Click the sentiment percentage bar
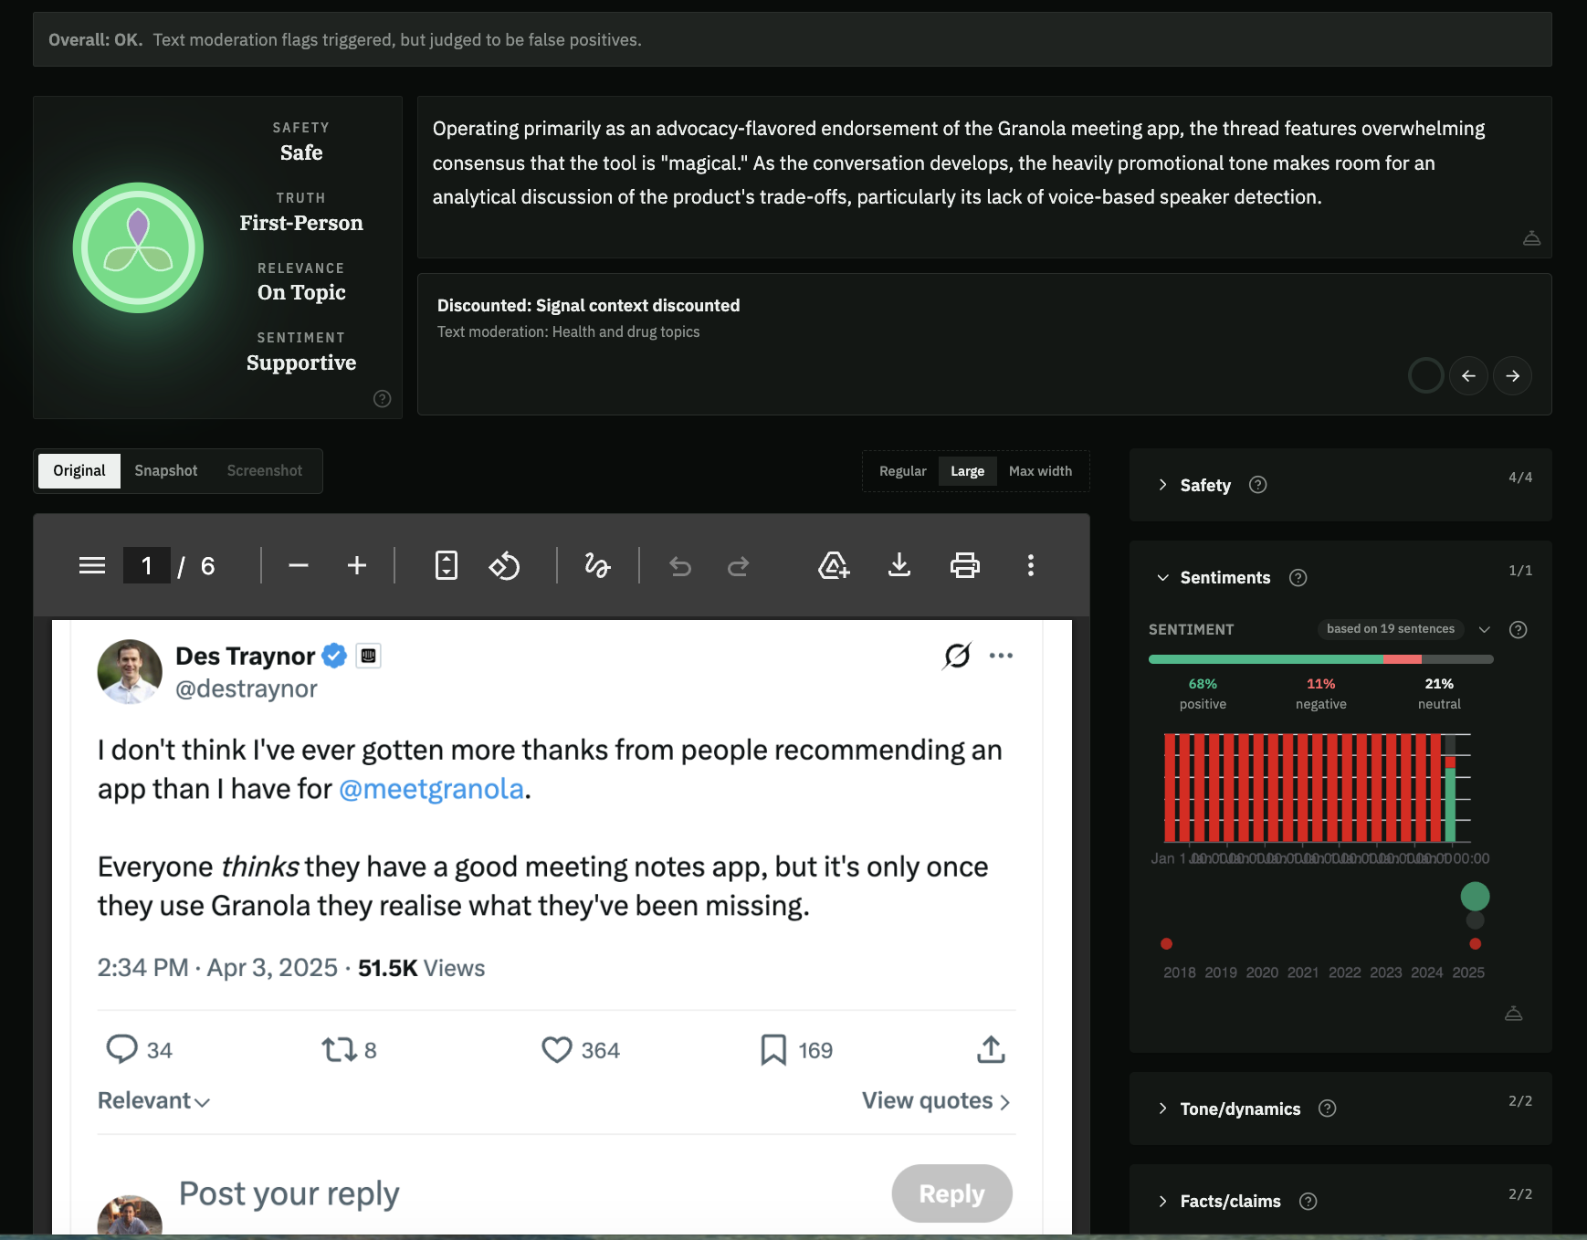1587x1240 pixels. point(1320,659)
